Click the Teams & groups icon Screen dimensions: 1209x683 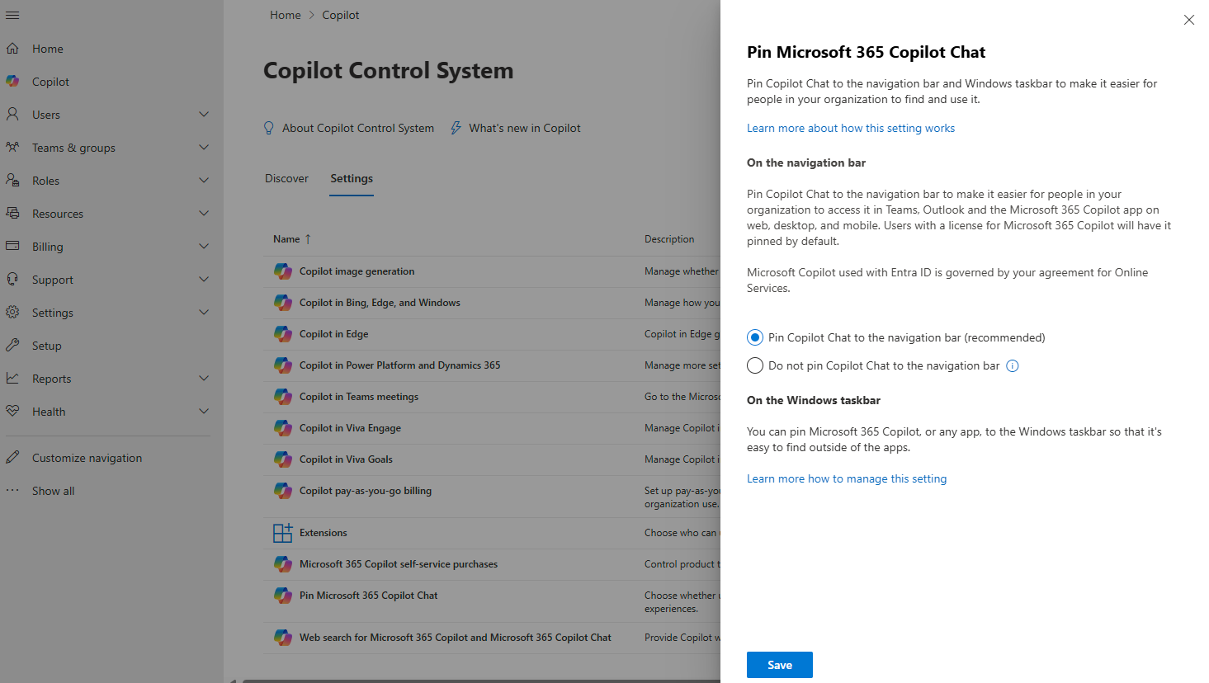click(x=12, y=148)
